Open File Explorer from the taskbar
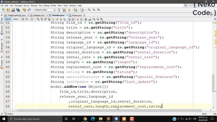217x122 pixels. pyautogui.click(x=101, y=119)
